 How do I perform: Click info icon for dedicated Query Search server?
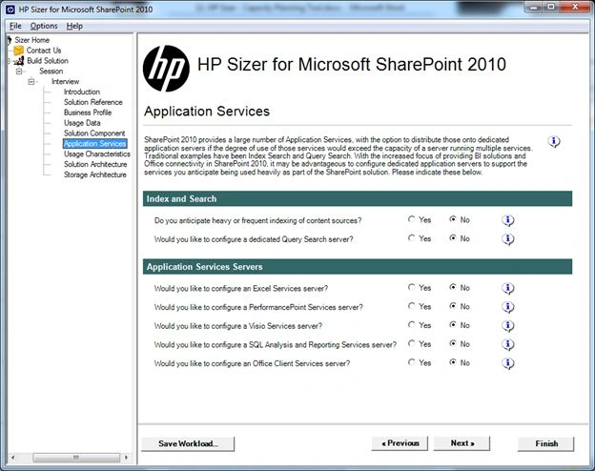pyautogui.click(x=507, y=238)
